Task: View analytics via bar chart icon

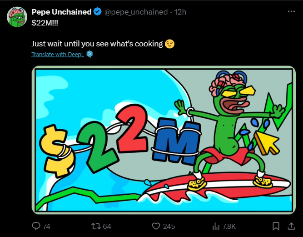Action: pyautogui.click(x=216, y=226)
